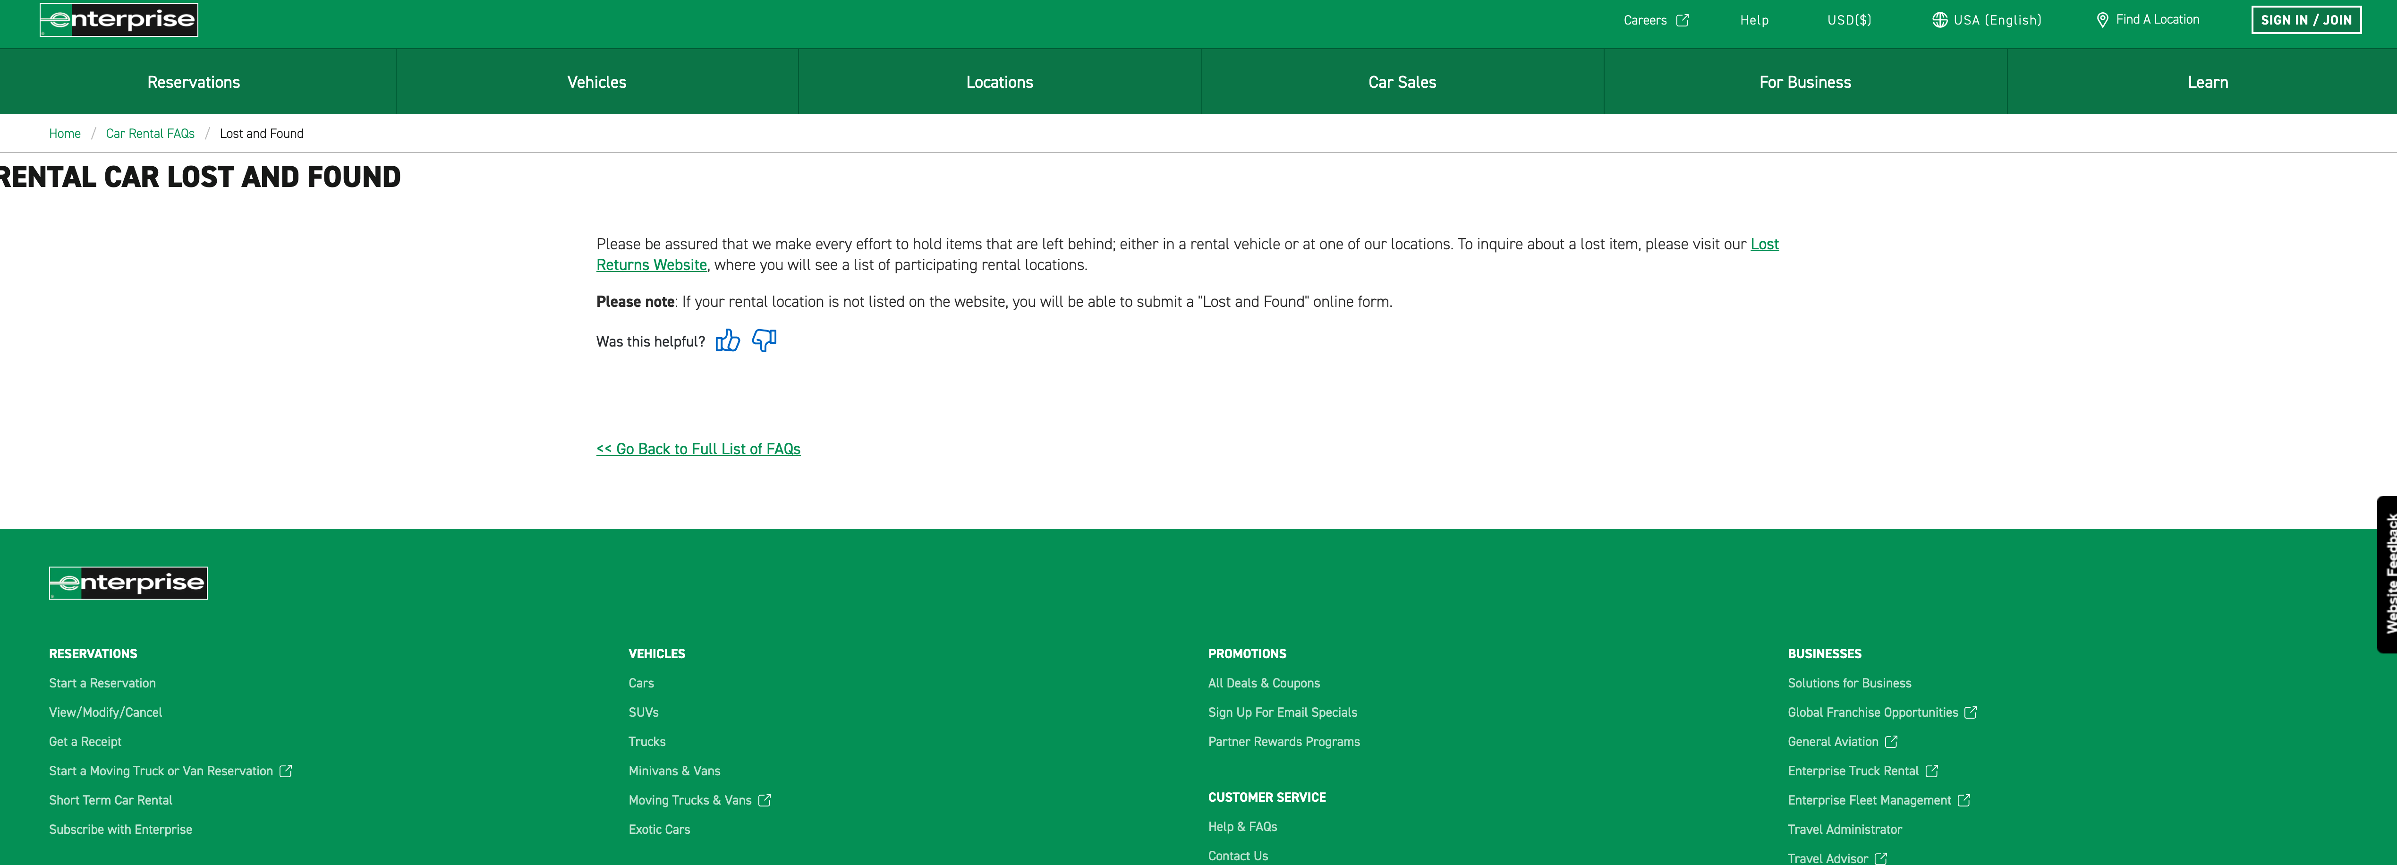
Task: Click external icon beside Moving Truck or Van Reservation
Action: click(286, 771)
